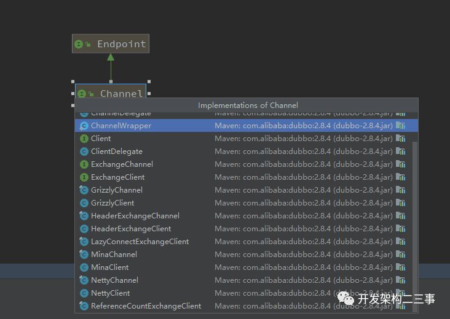
Task: Click library icon on ExchangeChannel row
Action: point(401,164)
